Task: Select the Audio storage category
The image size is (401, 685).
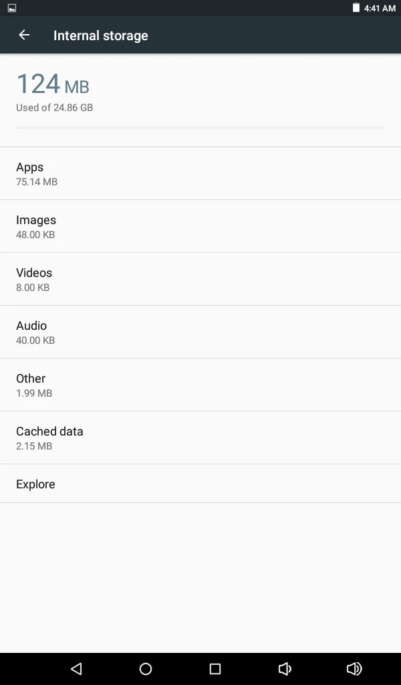Action: 200,332
